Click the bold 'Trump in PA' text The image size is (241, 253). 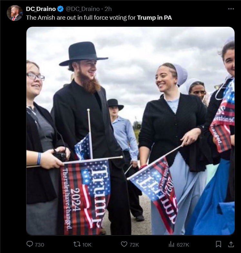click(x=155, y=18)
